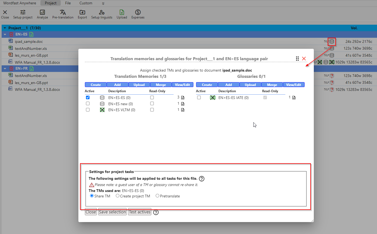Click the red question TM icon on EN>FR textAndNumber.xls row

point(331,76)
